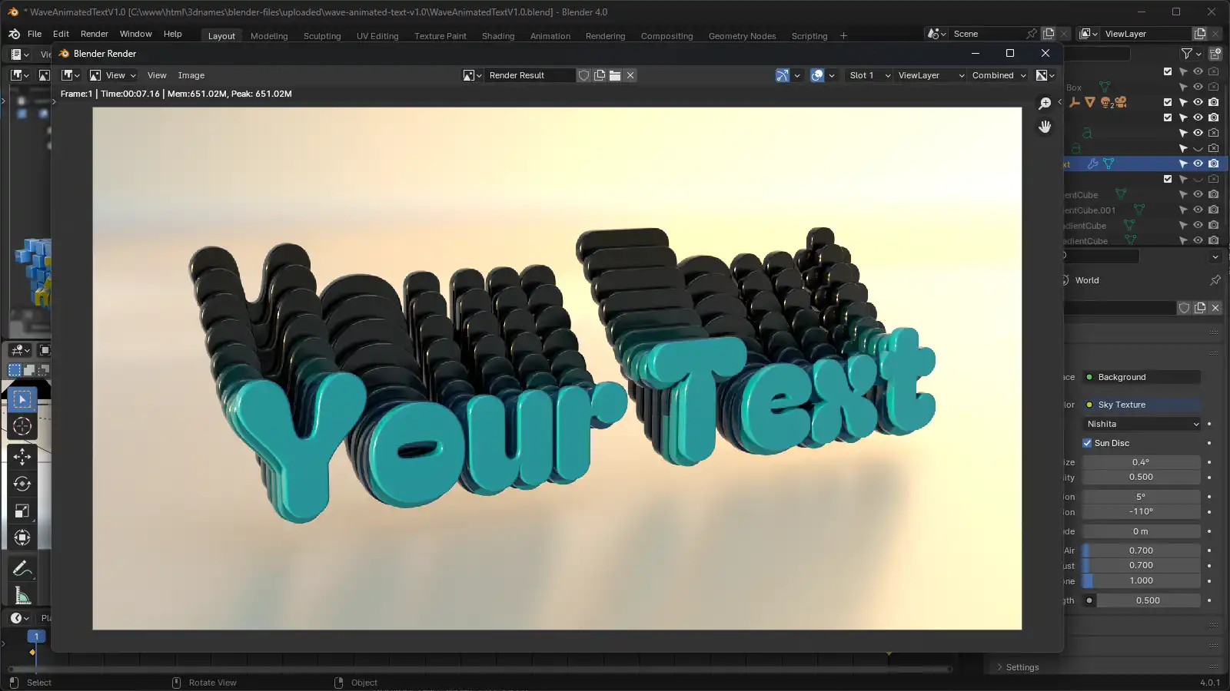Click the Sky Texture color link button
The height and width of the screenshot is (691, 1230).
tap(1142, 405)
